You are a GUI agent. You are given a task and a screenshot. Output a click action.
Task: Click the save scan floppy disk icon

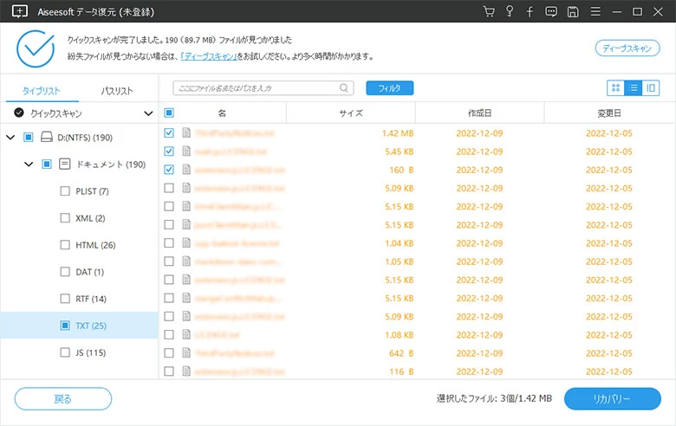[x=572, y=12]
